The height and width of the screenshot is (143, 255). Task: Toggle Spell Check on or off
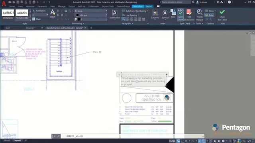tap(180, 15)
